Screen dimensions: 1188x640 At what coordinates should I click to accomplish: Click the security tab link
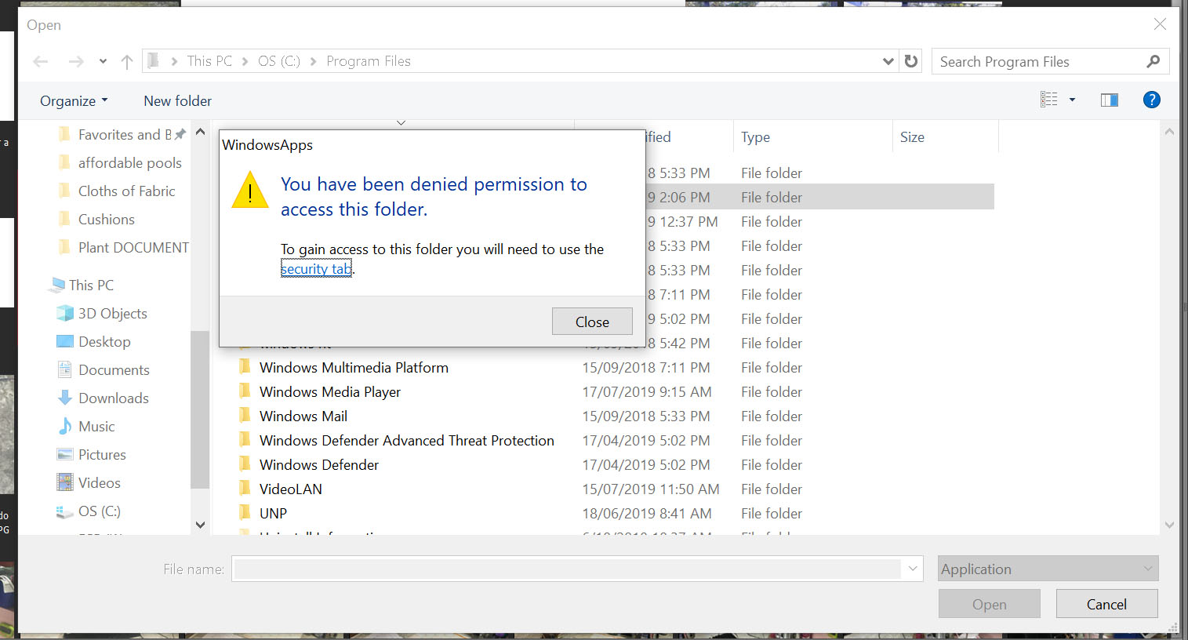(x=316, y=269)
